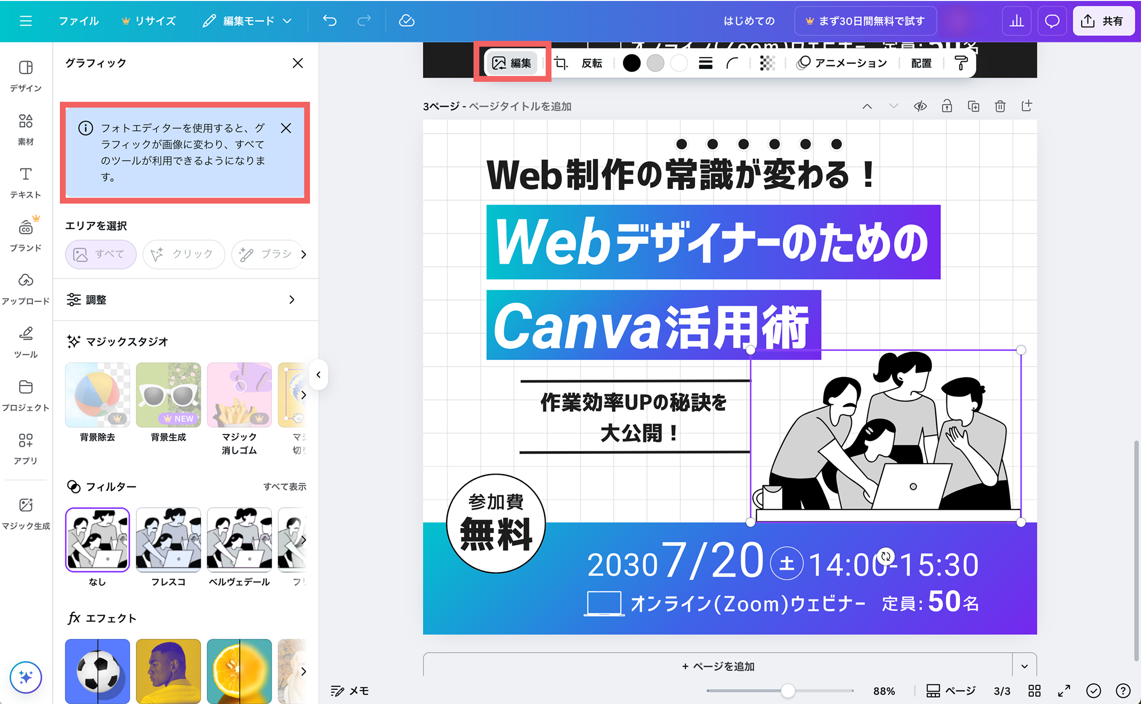
Task: Duplicate page icon above canvas
Action: tap(973, 106)
